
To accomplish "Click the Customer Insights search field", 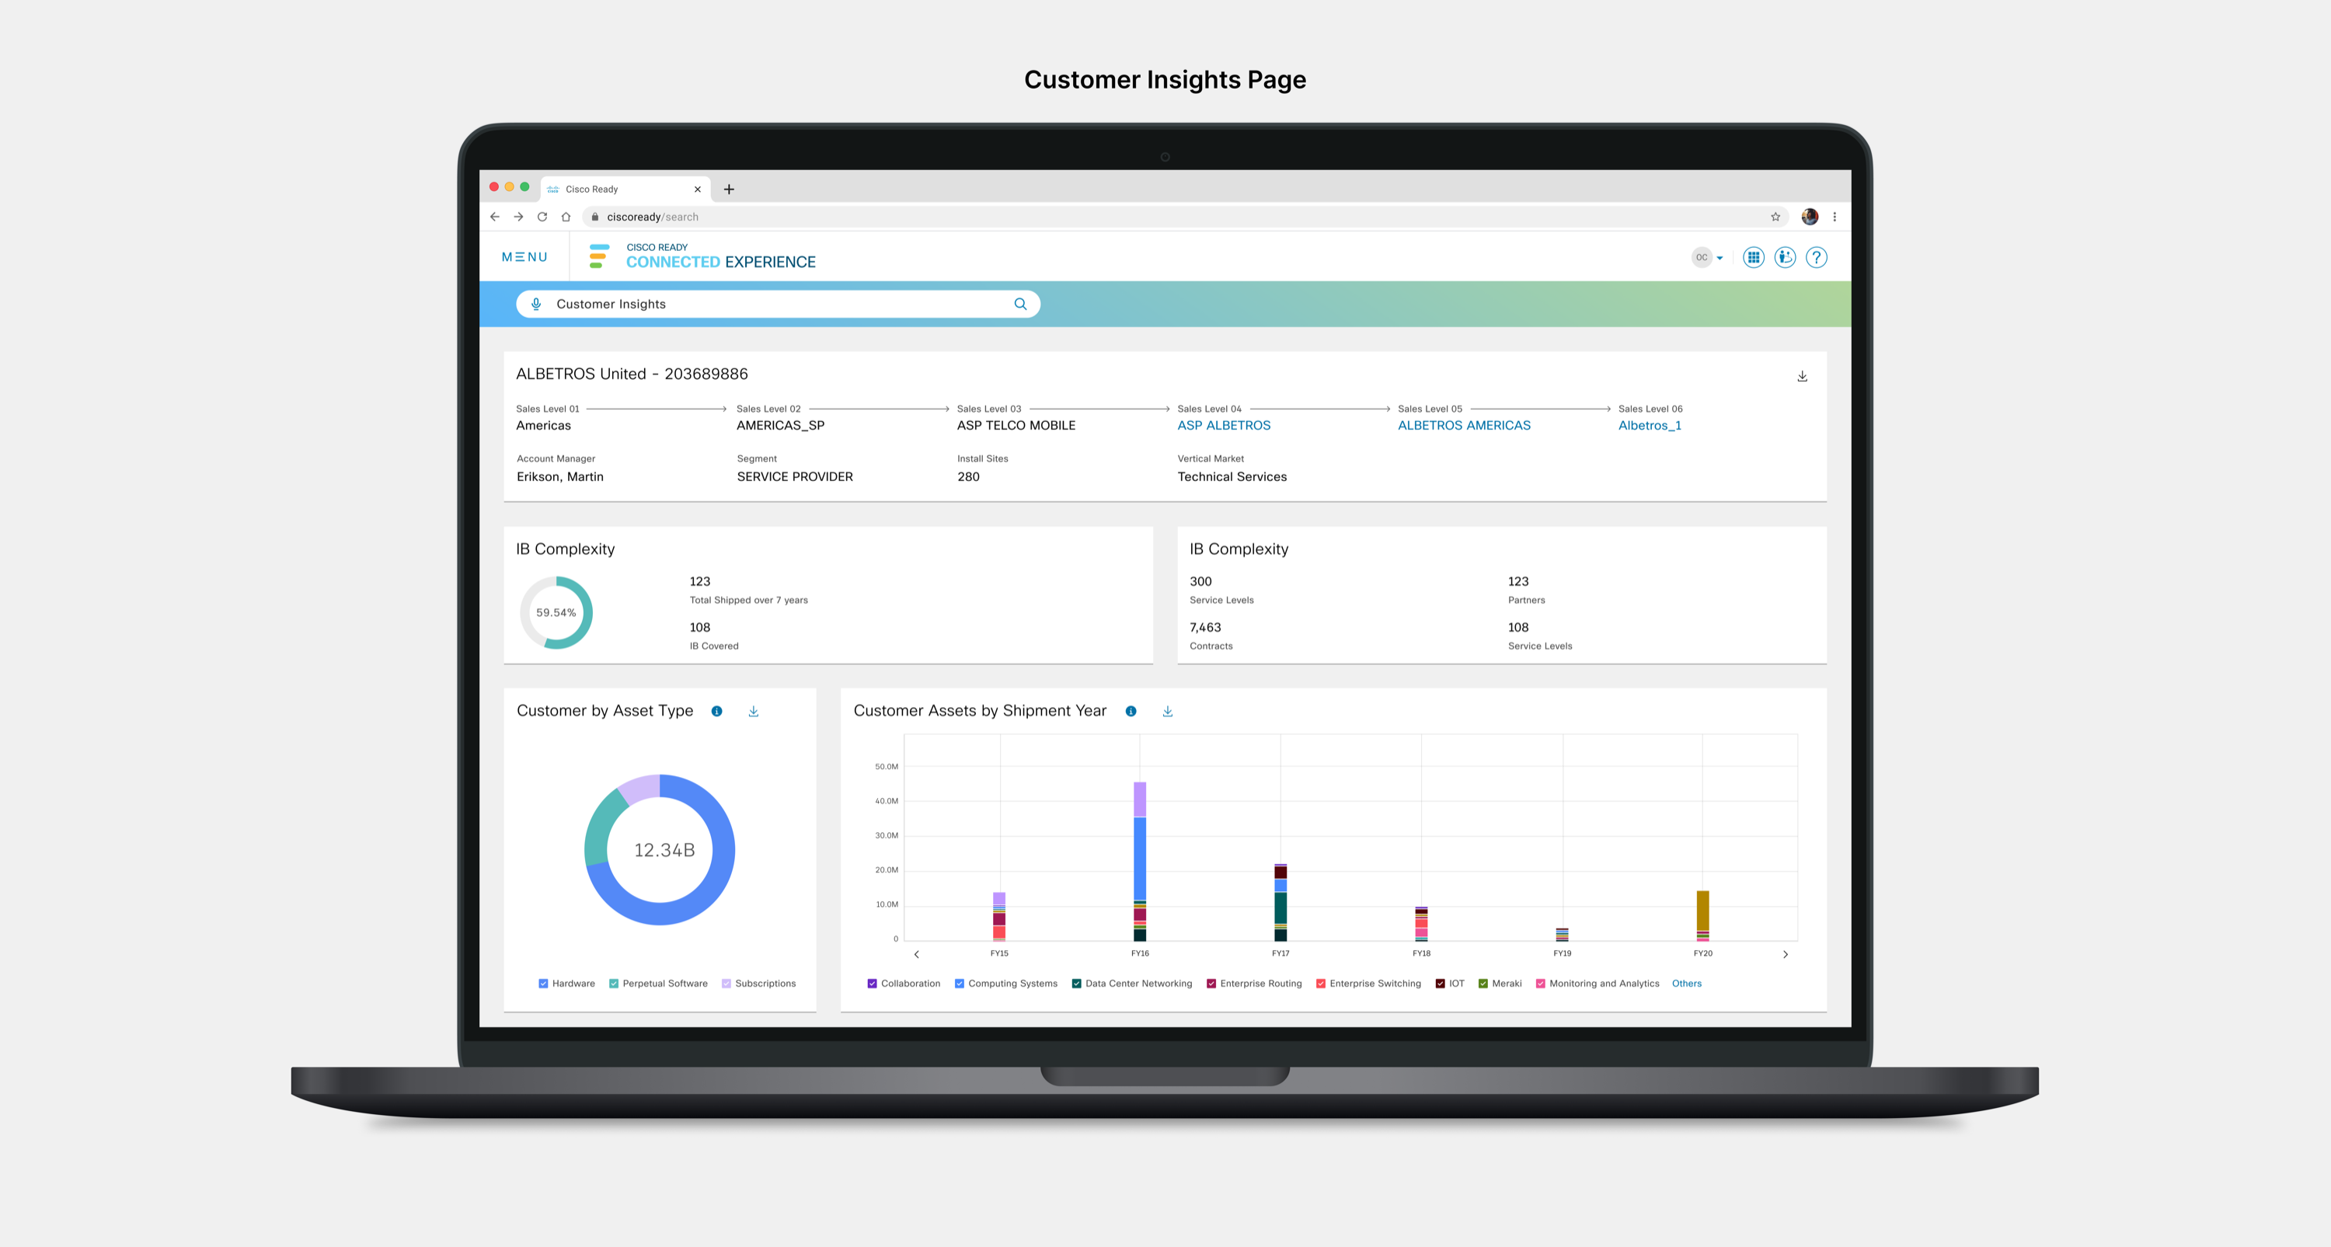I will 777,304.
